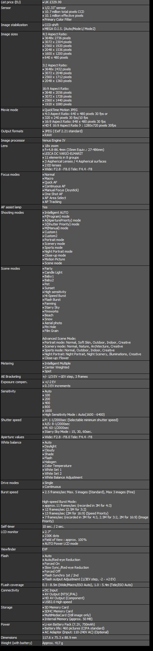Viewport: 153px width, 651px height.
Task: Select the AE Bracketing label
Action: pyautogui.click(x=11, y=377)
